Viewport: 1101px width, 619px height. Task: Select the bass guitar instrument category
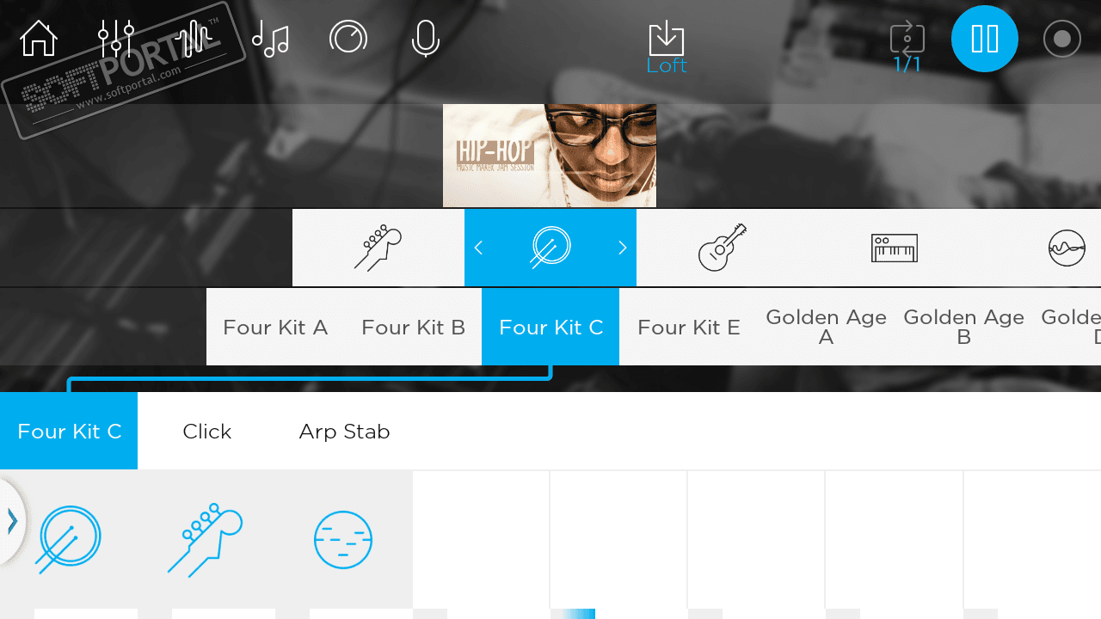click(x=378, y=248)
